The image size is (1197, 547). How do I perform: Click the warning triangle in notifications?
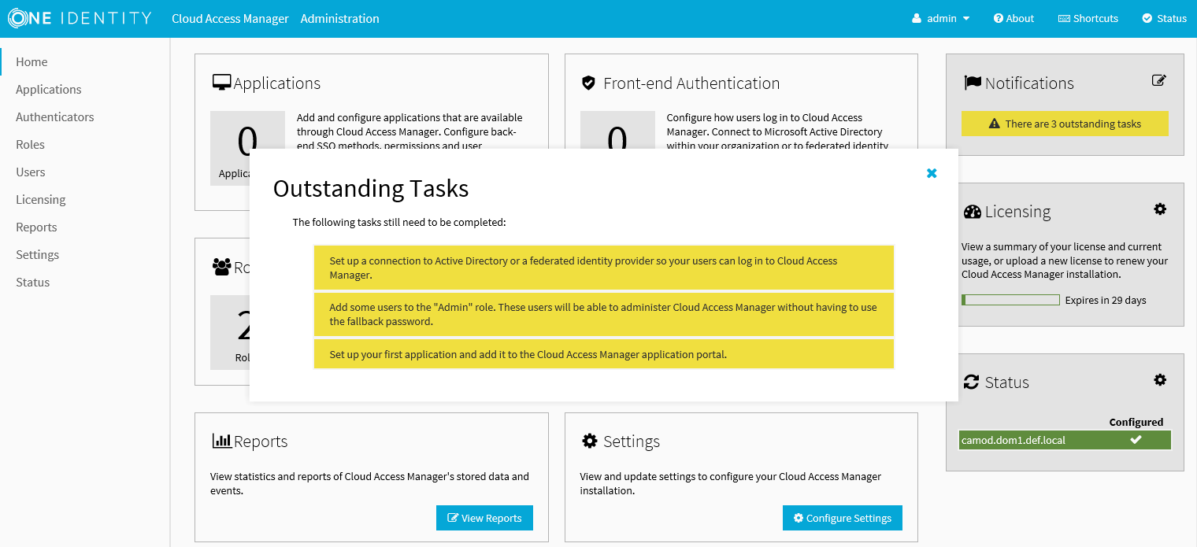click(995, 124)
